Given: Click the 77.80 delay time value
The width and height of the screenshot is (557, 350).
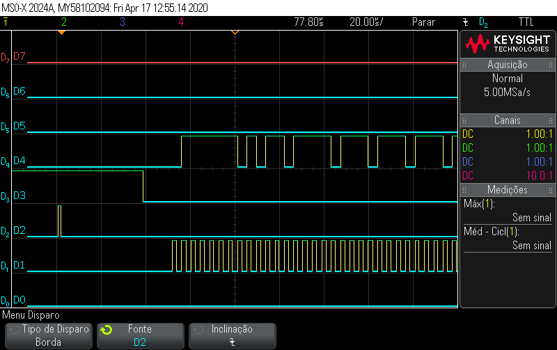Looking at the screenshot, I should (x=308, y=22).
